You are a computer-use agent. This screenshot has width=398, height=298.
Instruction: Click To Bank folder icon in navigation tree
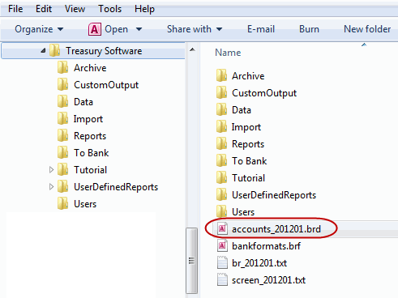click(62, 152)
